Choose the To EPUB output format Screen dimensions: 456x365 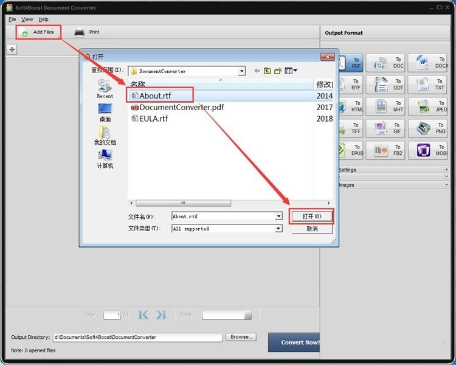point(351,150)
